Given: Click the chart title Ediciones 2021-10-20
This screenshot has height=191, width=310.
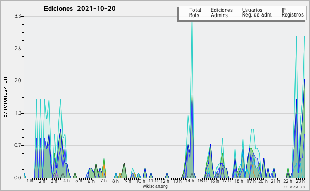Looking at the screenshot, I should [80, 9].
